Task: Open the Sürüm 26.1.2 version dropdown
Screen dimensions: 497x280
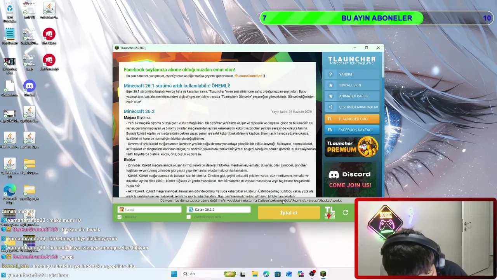Action: pyautogui.click(x=219, y=210)
